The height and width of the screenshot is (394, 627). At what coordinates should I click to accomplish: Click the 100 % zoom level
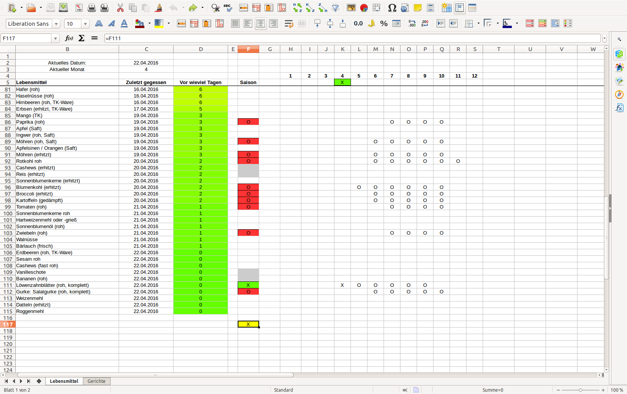click(x=617, y=390)
